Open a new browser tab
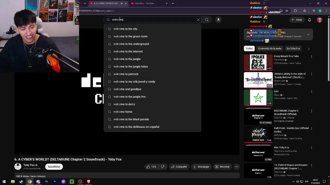Image resolution: width=330 pixels, height=185 pixels. (x=173, y=3)
